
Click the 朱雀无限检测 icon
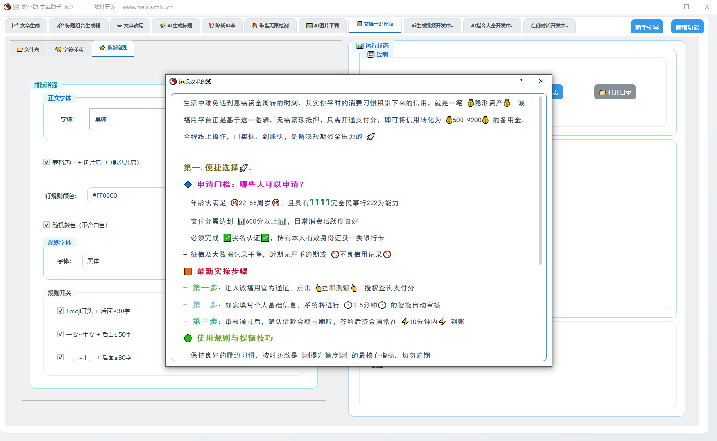pos(255,26)
